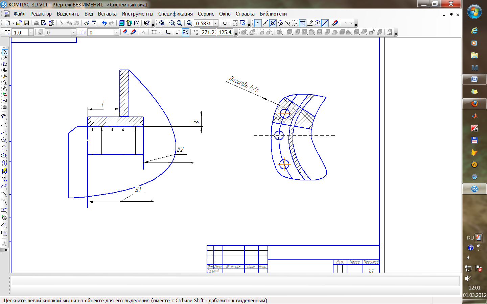Undo the last action
The height and width of the screenshot is (304, 487).
pyautogui.click(x=104, y=23)
